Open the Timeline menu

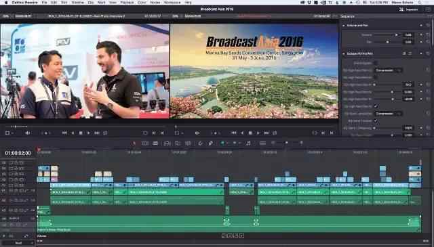78,2
